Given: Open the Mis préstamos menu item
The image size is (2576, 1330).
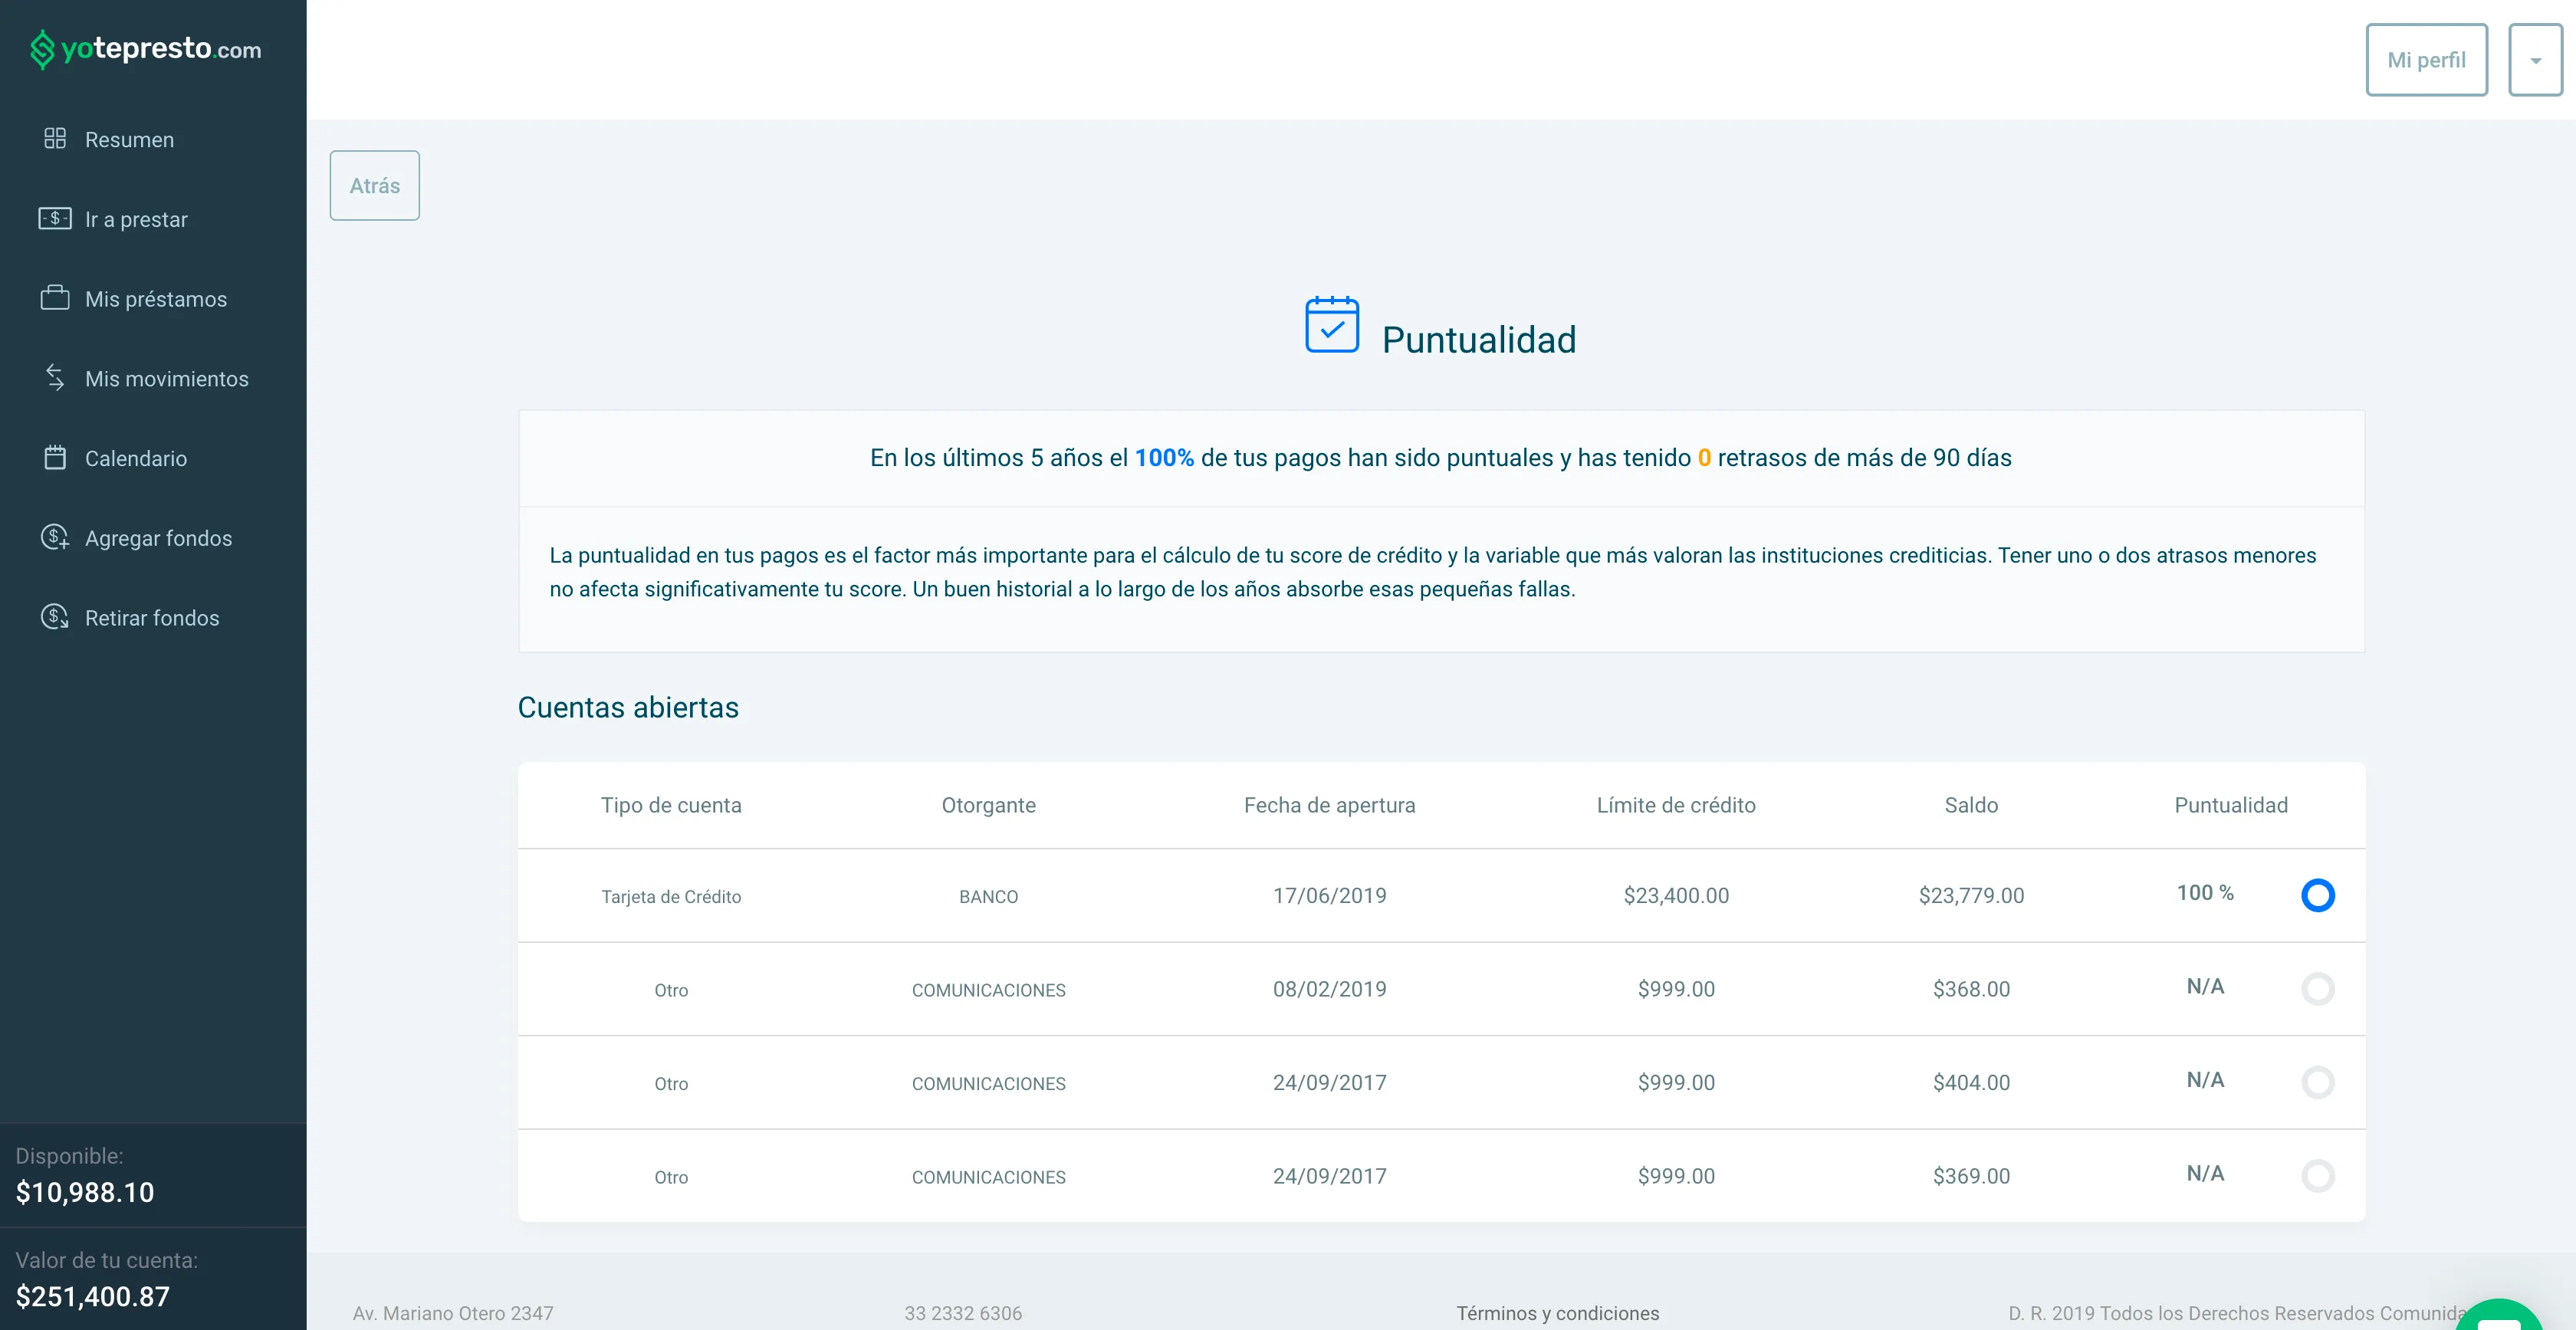Looking at the screenshot, I should tap(156, 299).
